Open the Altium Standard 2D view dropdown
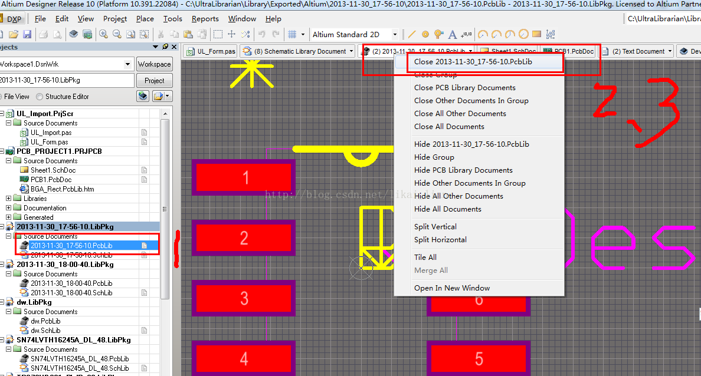This screenshot has height=376, width=701. pos(395,34)
